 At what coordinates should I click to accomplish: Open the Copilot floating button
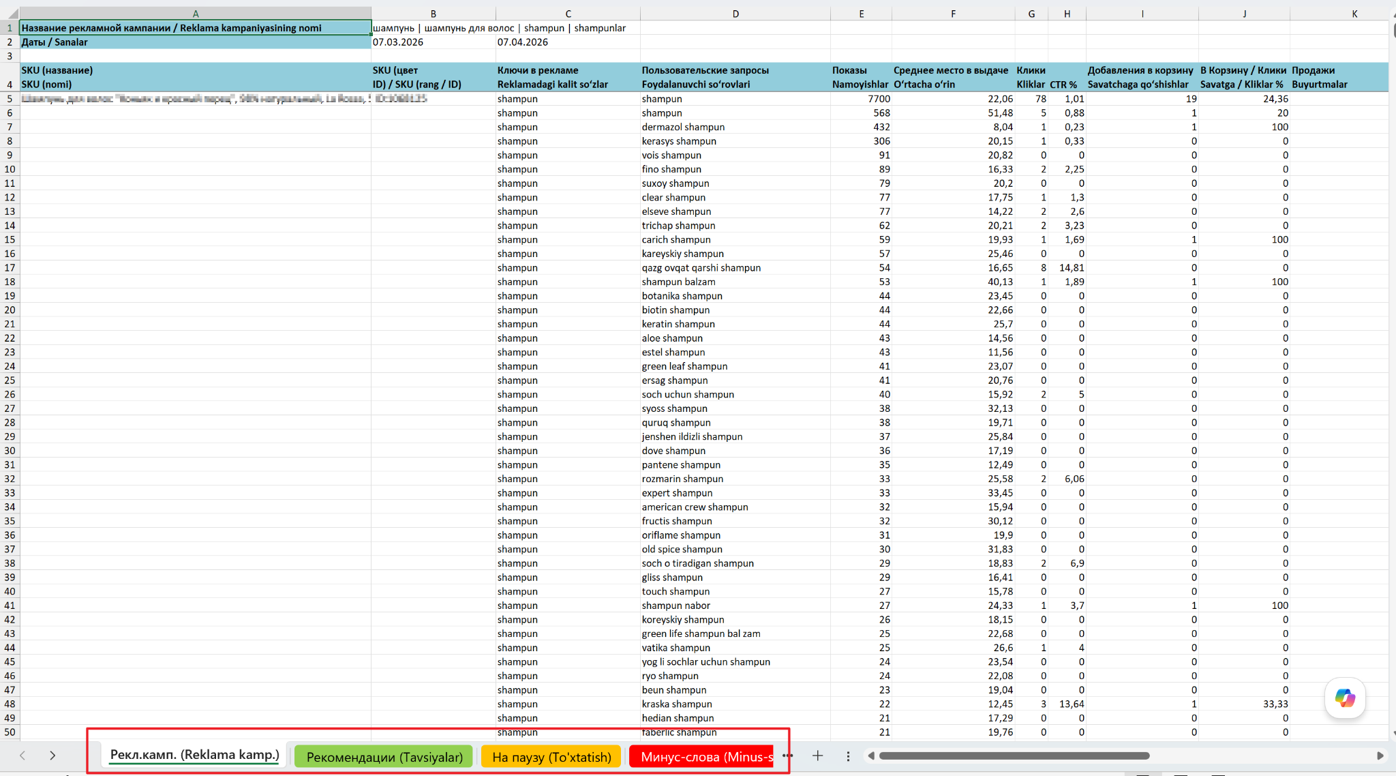1345,698
